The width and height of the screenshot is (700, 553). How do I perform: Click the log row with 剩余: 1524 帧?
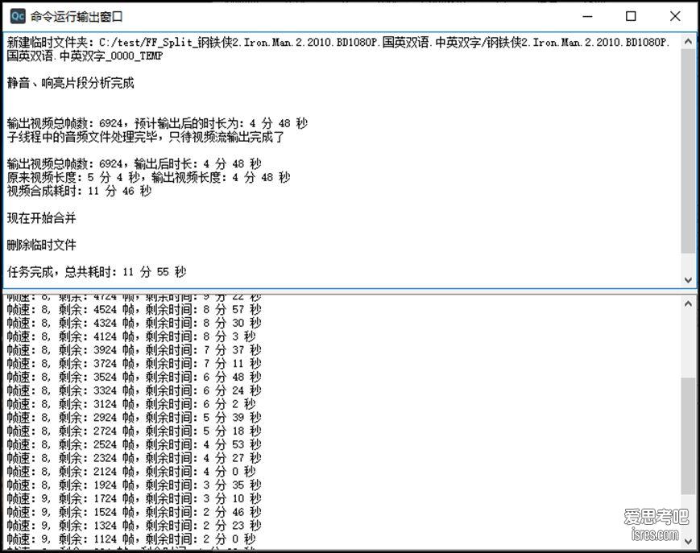(134, 512)
